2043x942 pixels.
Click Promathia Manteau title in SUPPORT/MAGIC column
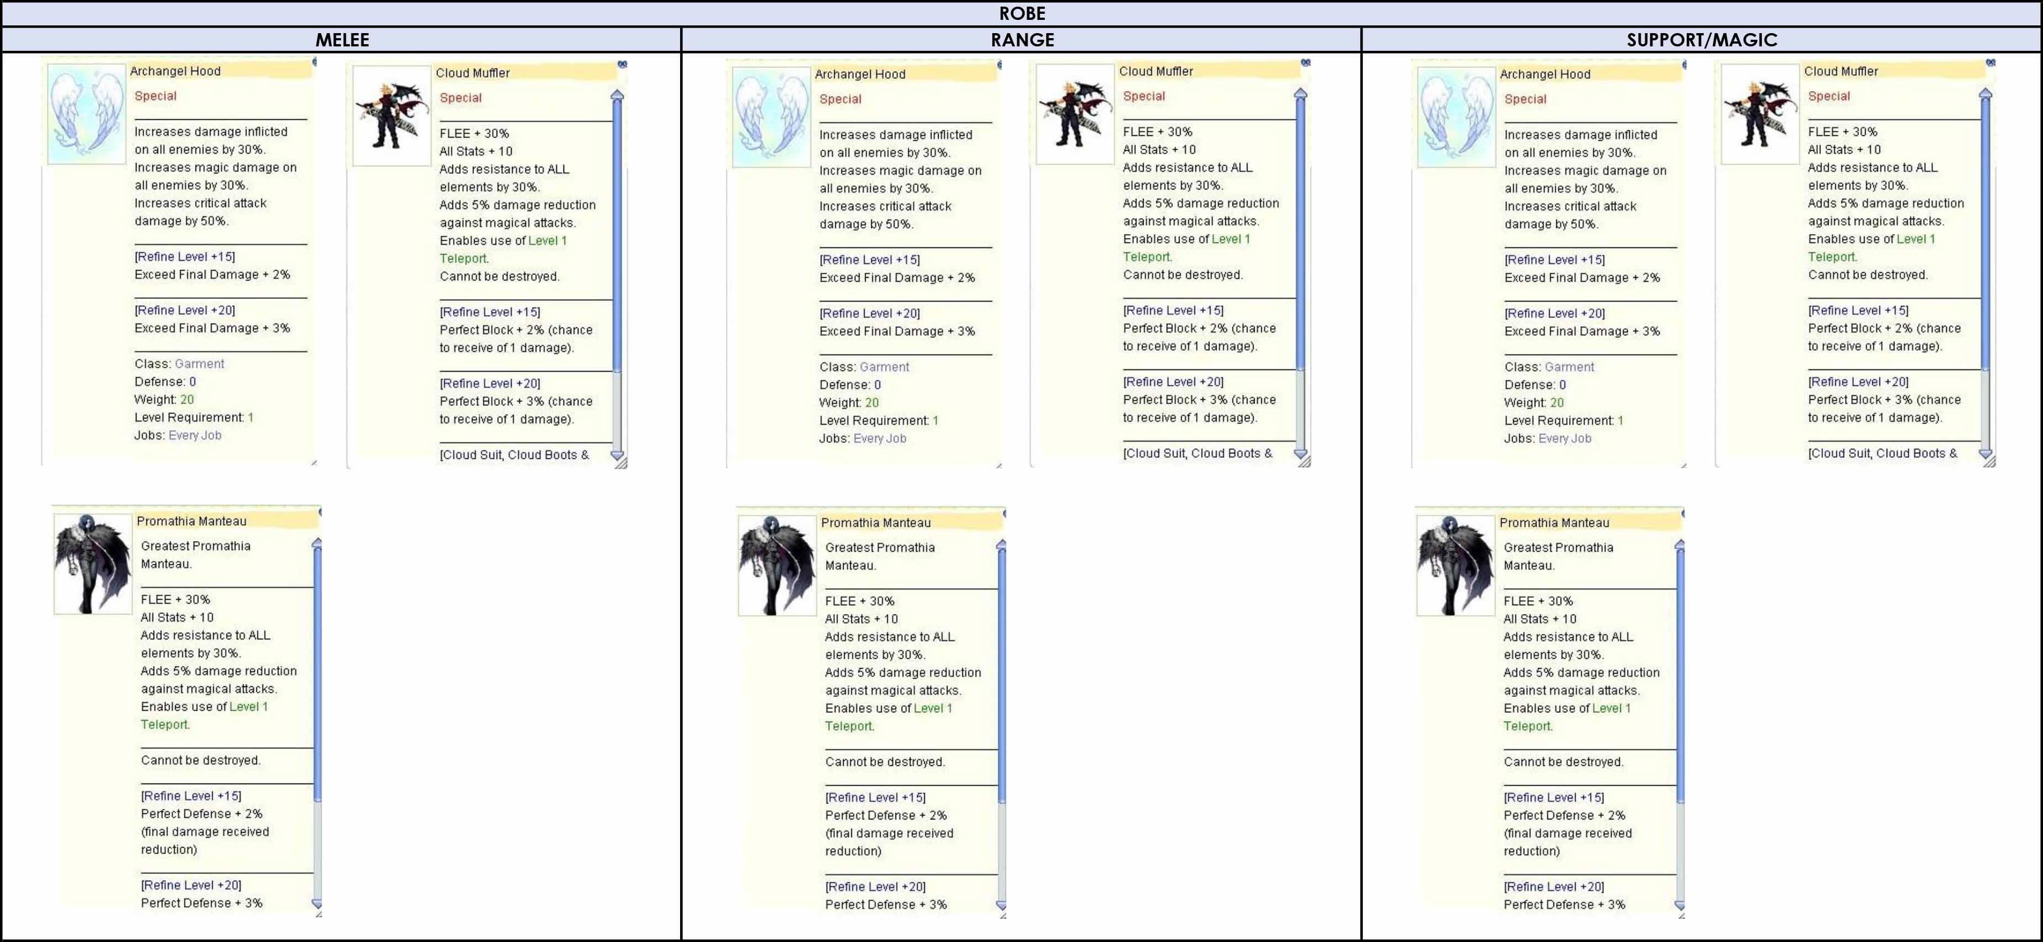click(x=1555, y=522)
